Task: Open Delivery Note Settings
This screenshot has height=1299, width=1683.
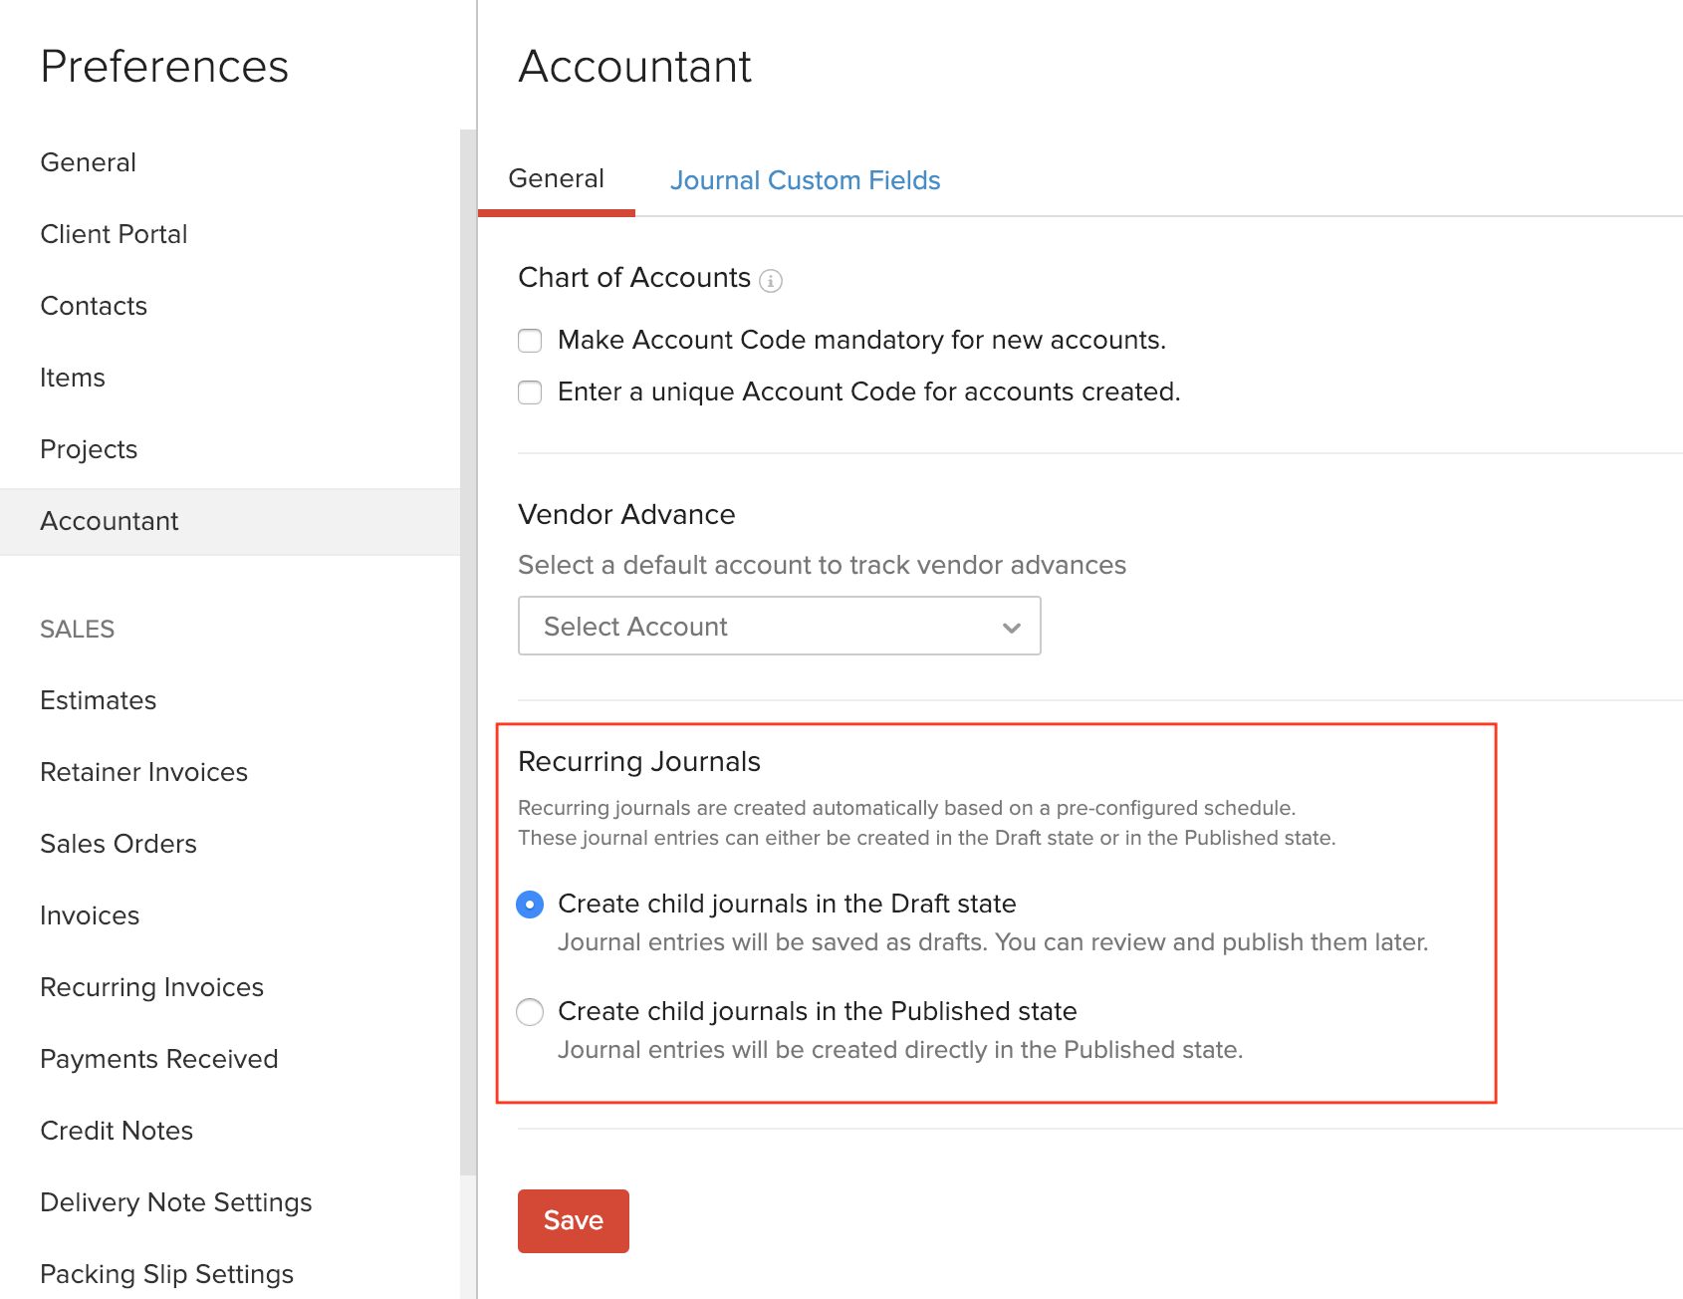Action: (x=176, y=1202)
